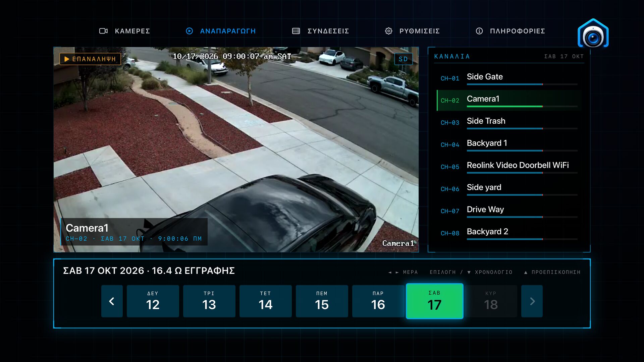Pick Saturday ΣΑΒ 17
The image size is (644, 362).
click(435, 301)
